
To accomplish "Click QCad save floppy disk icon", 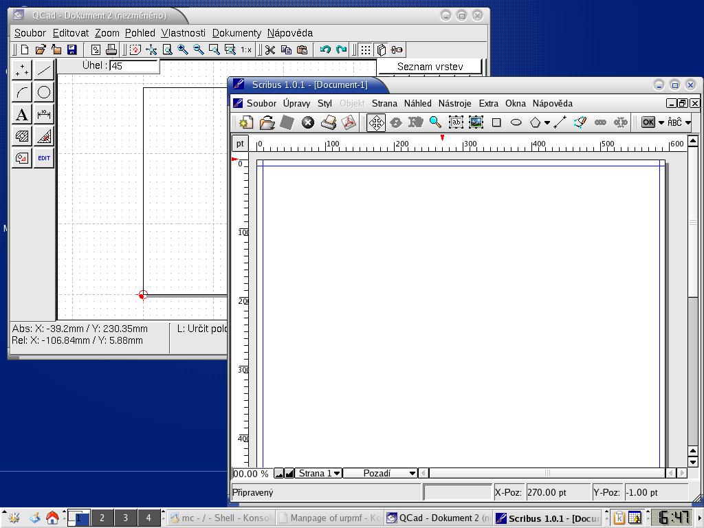I will 71,49.
